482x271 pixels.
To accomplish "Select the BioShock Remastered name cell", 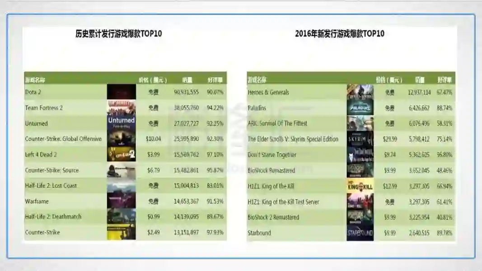I will point(271,170).
